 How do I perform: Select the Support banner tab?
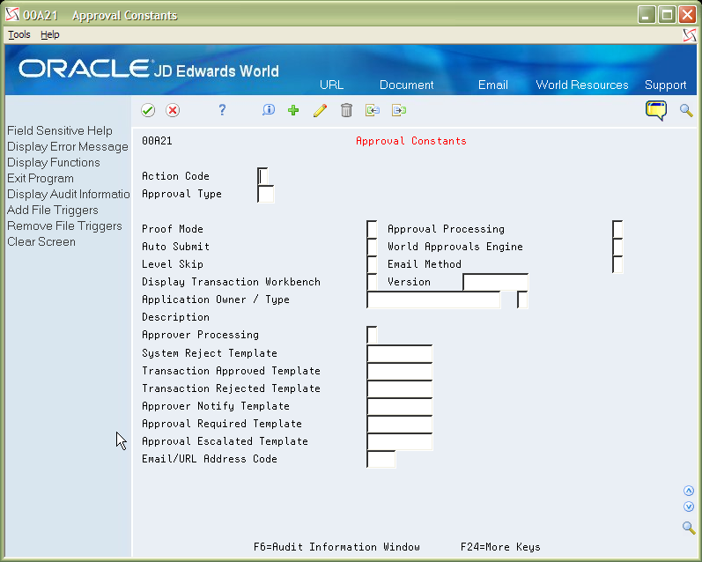pos(665,85)
